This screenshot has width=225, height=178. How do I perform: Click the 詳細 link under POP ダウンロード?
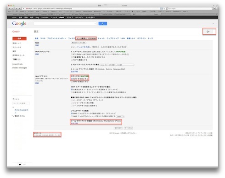37,54
